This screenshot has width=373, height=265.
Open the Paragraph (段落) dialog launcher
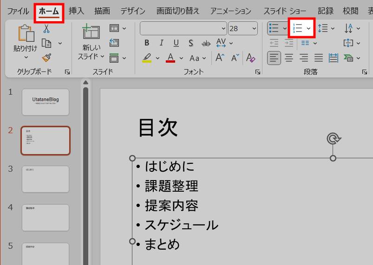[x=365, y=72]
